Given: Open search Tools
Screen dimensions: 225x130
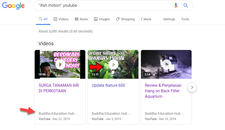Looking at the screenshot, I should point(185,19).
